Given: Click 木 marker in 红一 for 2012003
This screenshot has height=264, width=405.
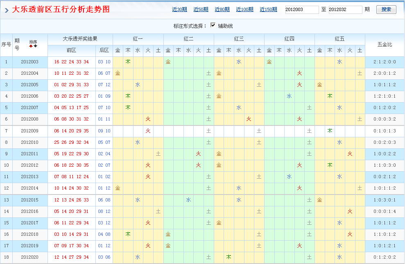Looking at the screenshot, I should (128, 62).
